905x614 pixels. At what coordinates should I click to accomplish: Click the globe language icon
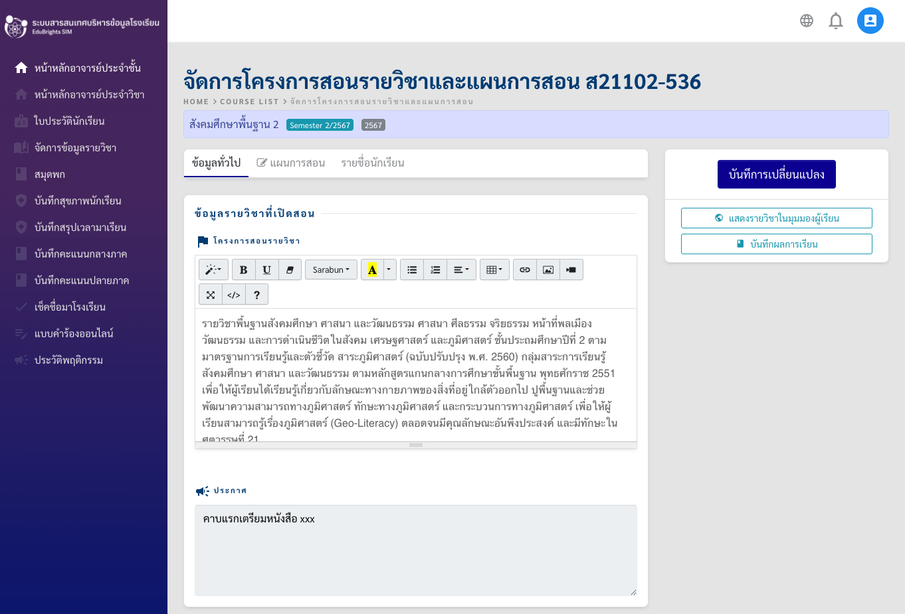[807, 21]
